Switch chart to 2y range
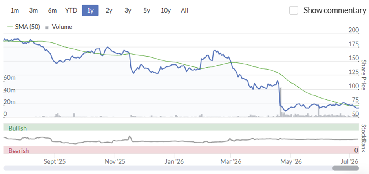 point(109,11)
